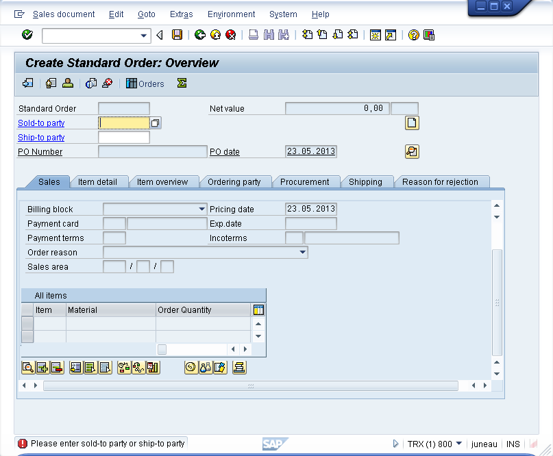553x456 pixels.
Task: Open the Goto menu
Action: [x=147, y=14]
